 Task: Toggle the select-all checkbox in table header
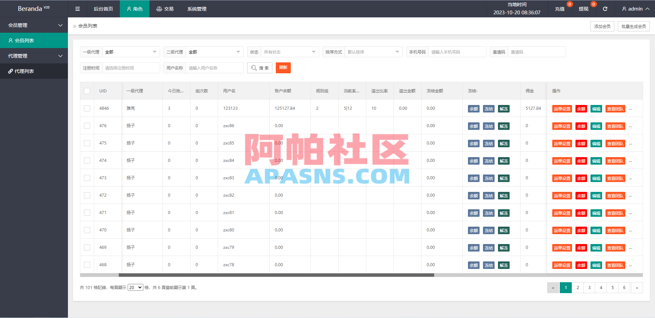pos(87,91)
